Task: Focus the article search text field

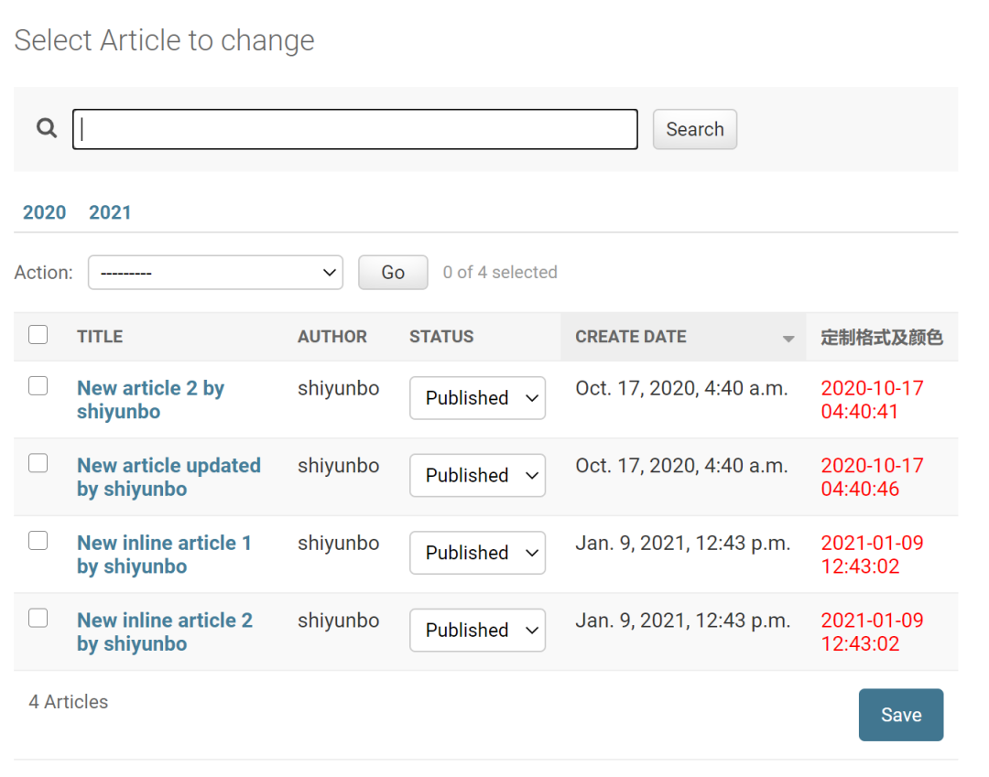Action: pos(355,129)
